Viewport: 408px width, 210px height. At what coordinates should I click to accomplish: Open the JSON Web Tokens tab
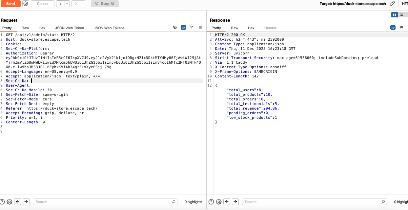point(109,28)
